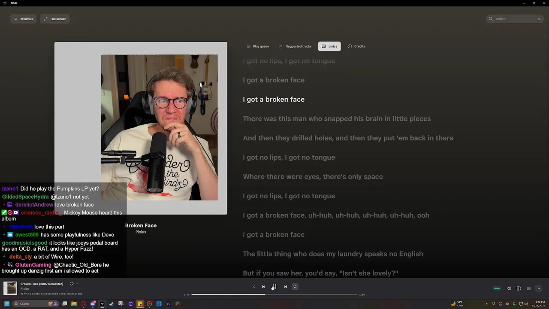
Task: Click the microphone tray icon
Action: [x=514, y=304]
